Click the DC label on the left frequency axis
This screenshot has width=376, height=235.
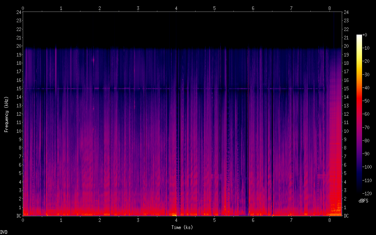[x=18, y=216]
